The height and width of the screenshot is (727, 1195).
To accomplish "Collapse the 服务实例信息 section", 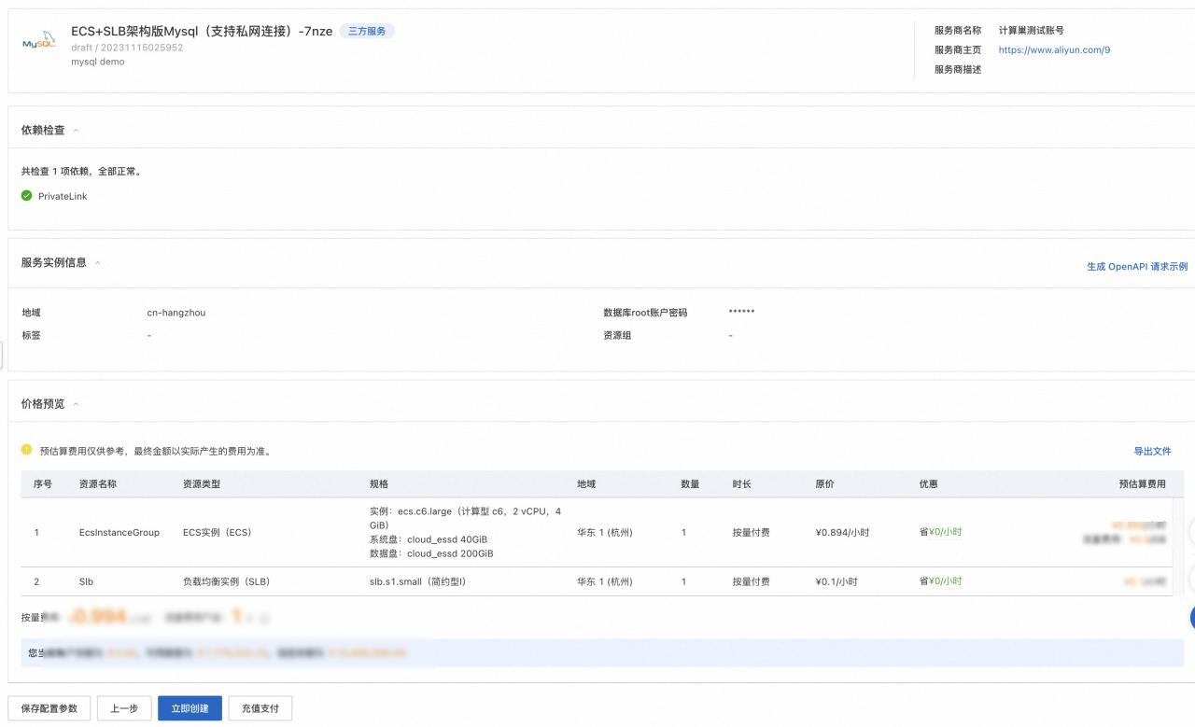I will tap(97, 263).
